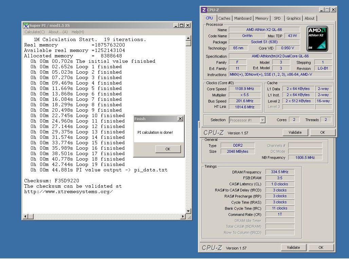Close the CPU-Z window
349x259 pixels.
click(x=333, y=10)
